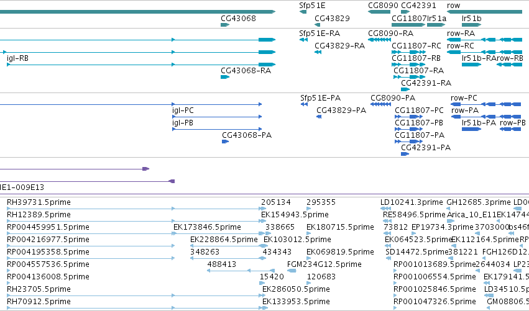Select the EK103012.5prime EST label
Screen dimensions: 529x311
point(297,240)
